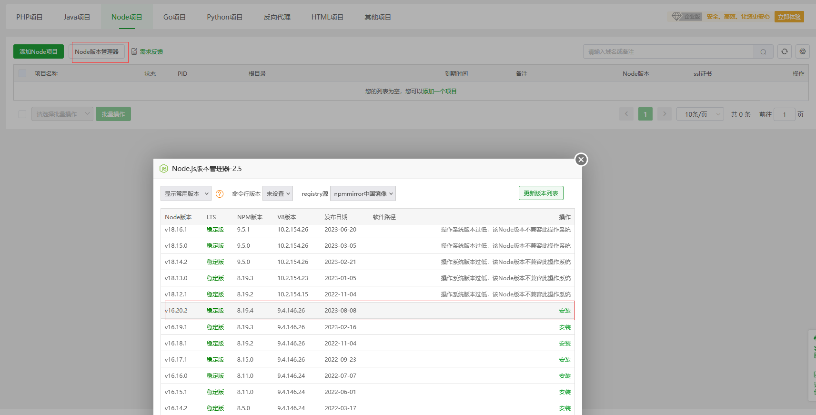
Task: Go to next page arrow
Action: click(x=665, y=114)
